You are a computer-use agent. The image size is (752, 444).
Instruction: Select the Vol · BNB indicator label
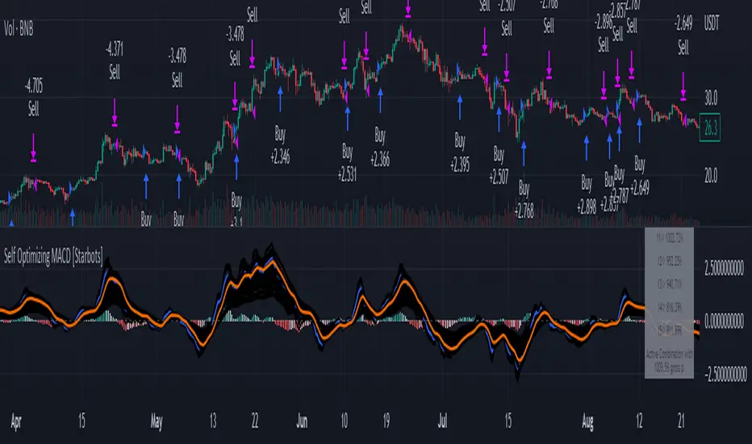tap(19, 29)
